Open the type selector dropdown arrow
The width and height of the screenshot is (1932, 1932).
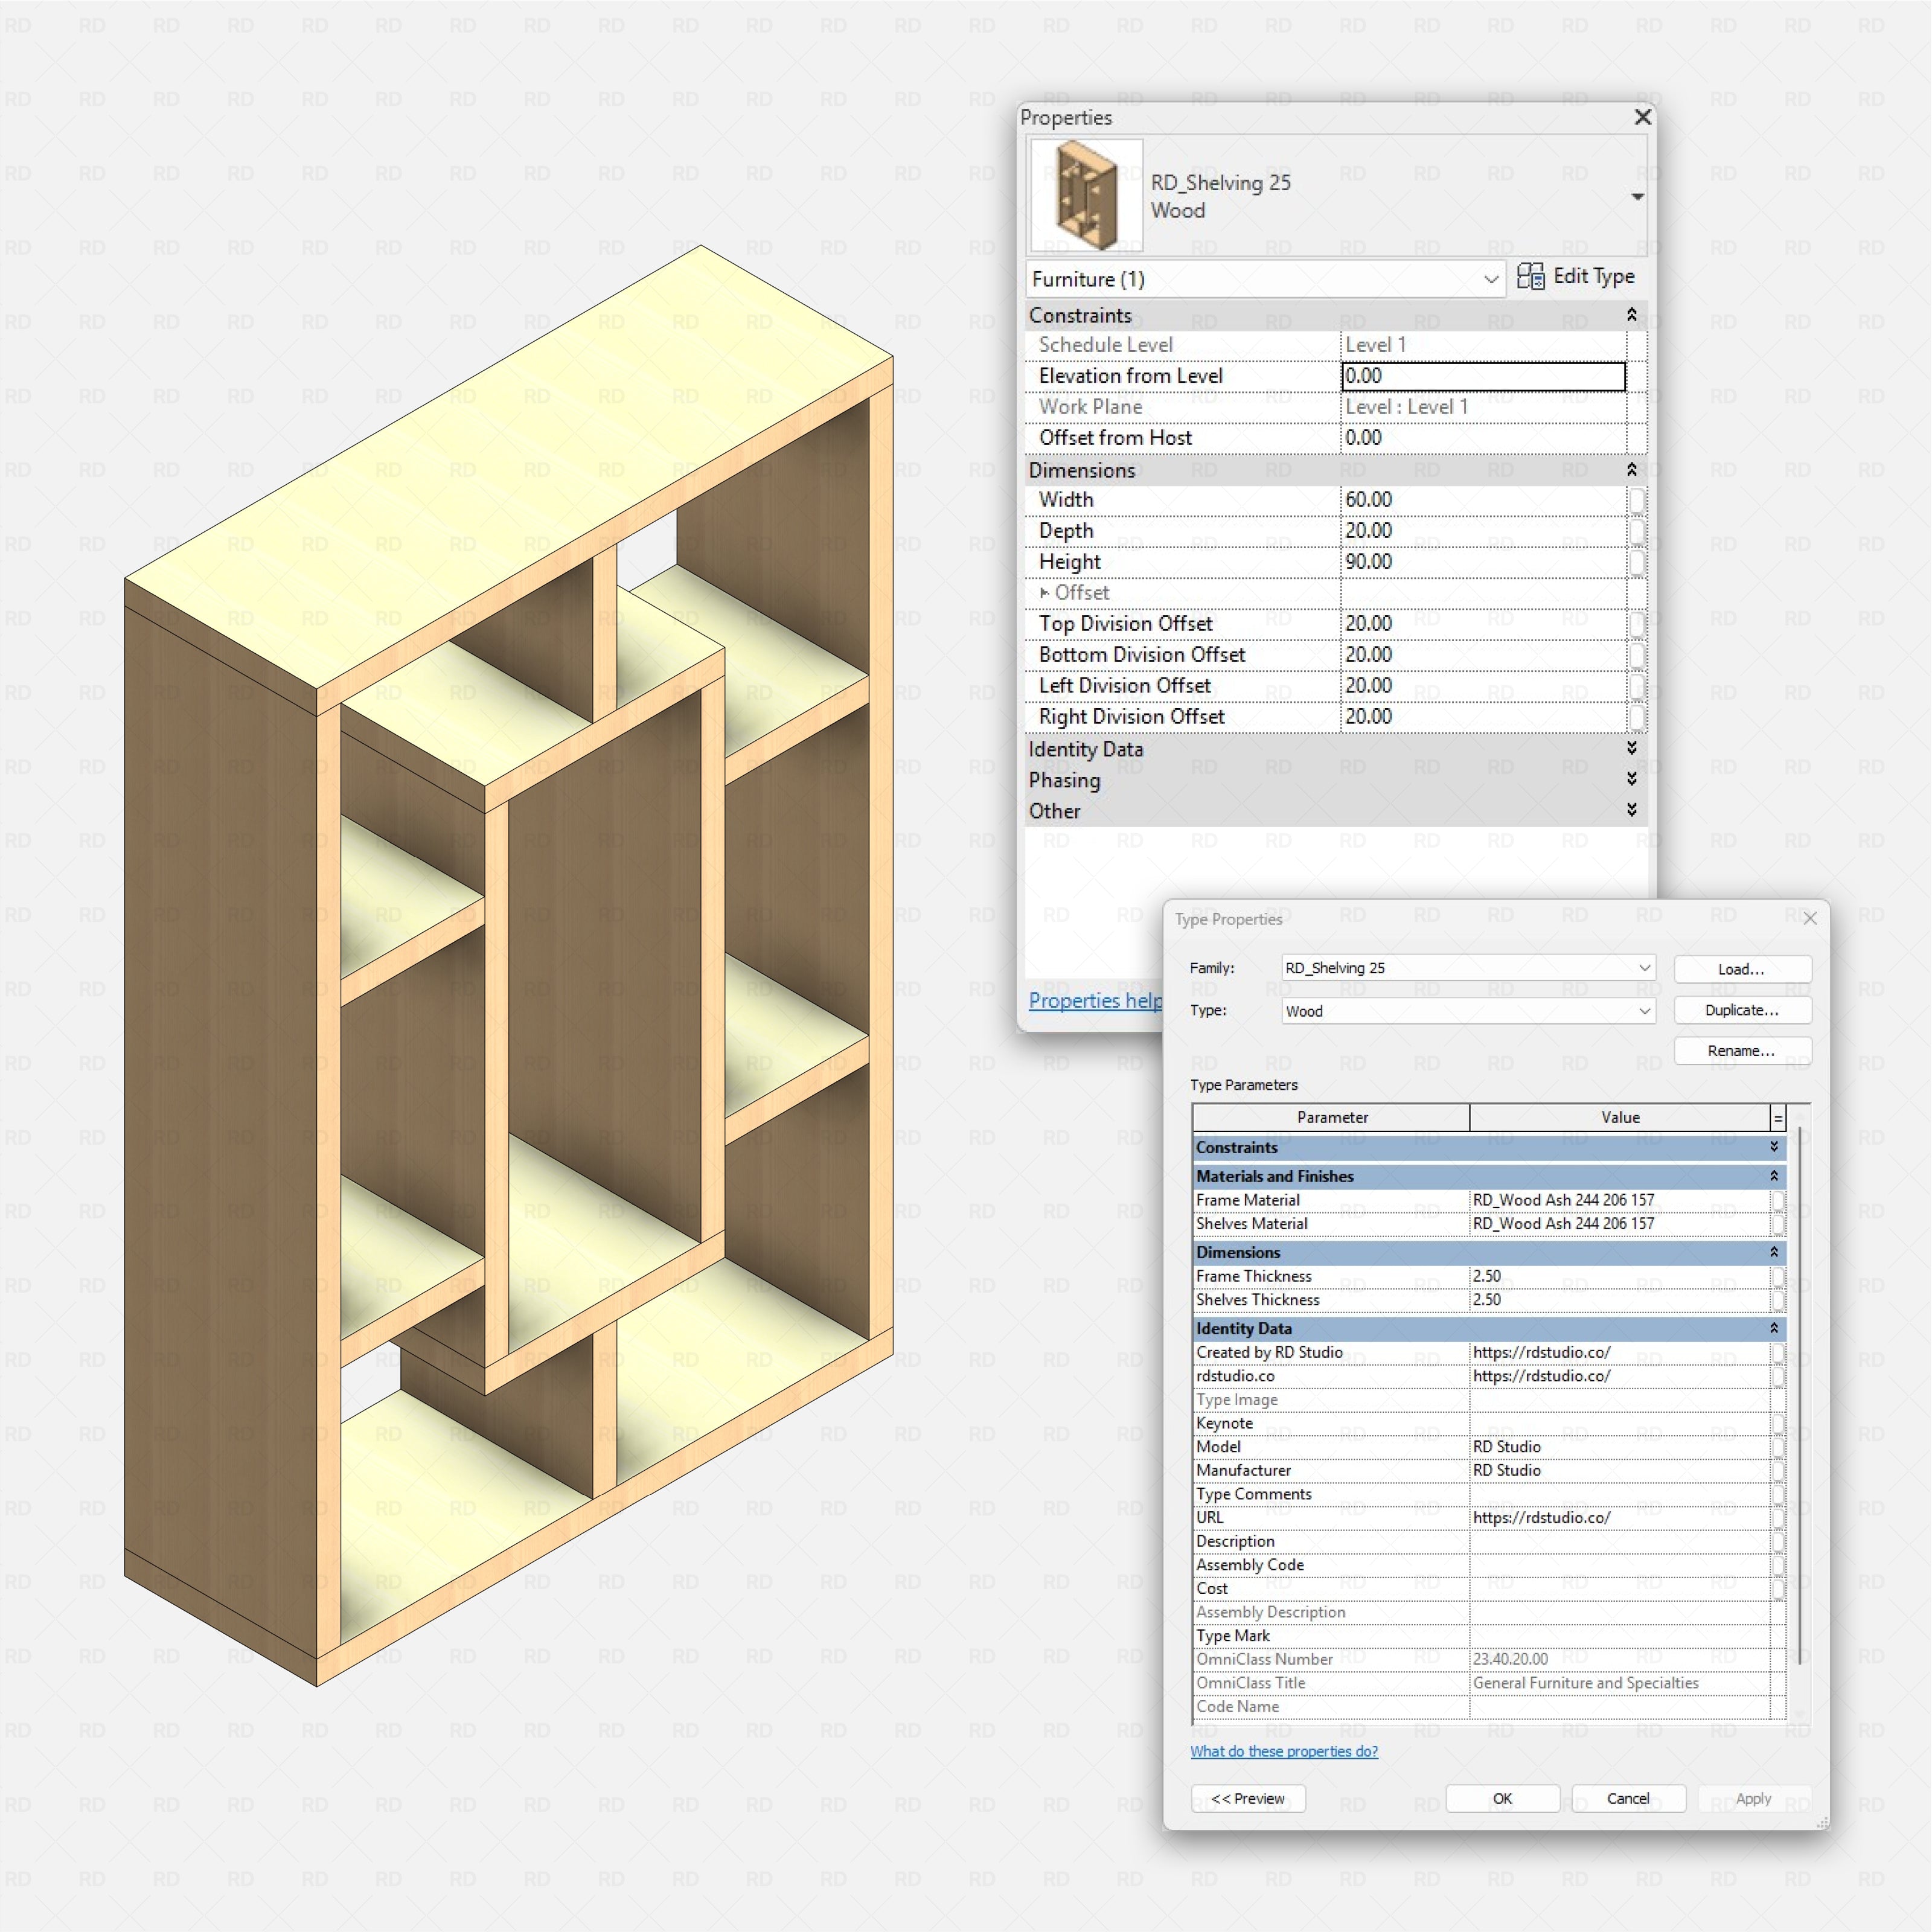pyautogui.click(x=1637, y=196)
